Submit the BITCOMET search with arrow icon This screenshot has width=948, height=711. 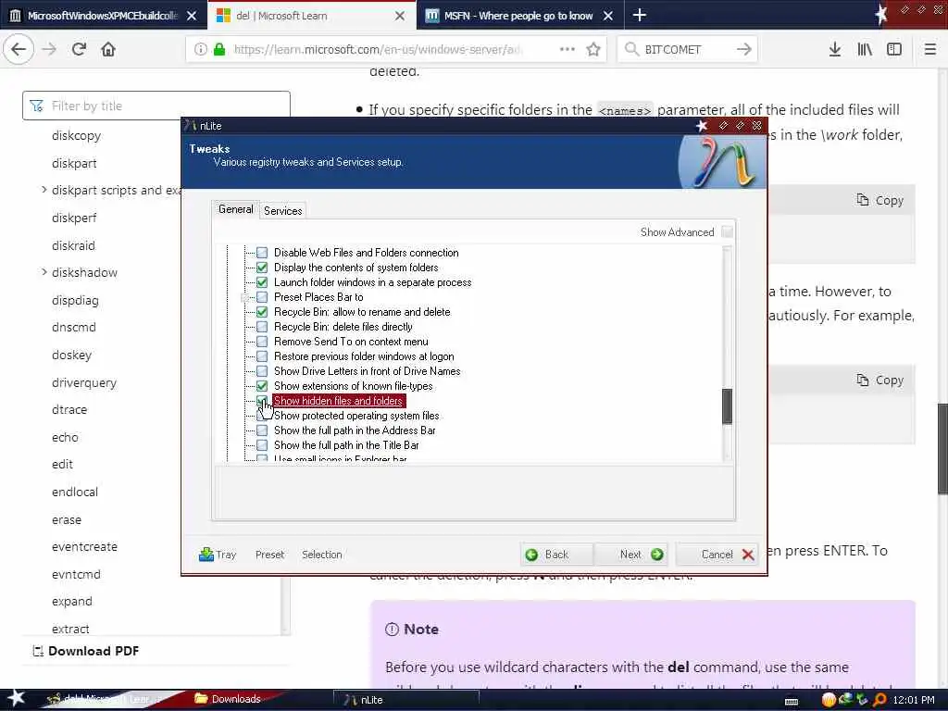pos(743,49)
